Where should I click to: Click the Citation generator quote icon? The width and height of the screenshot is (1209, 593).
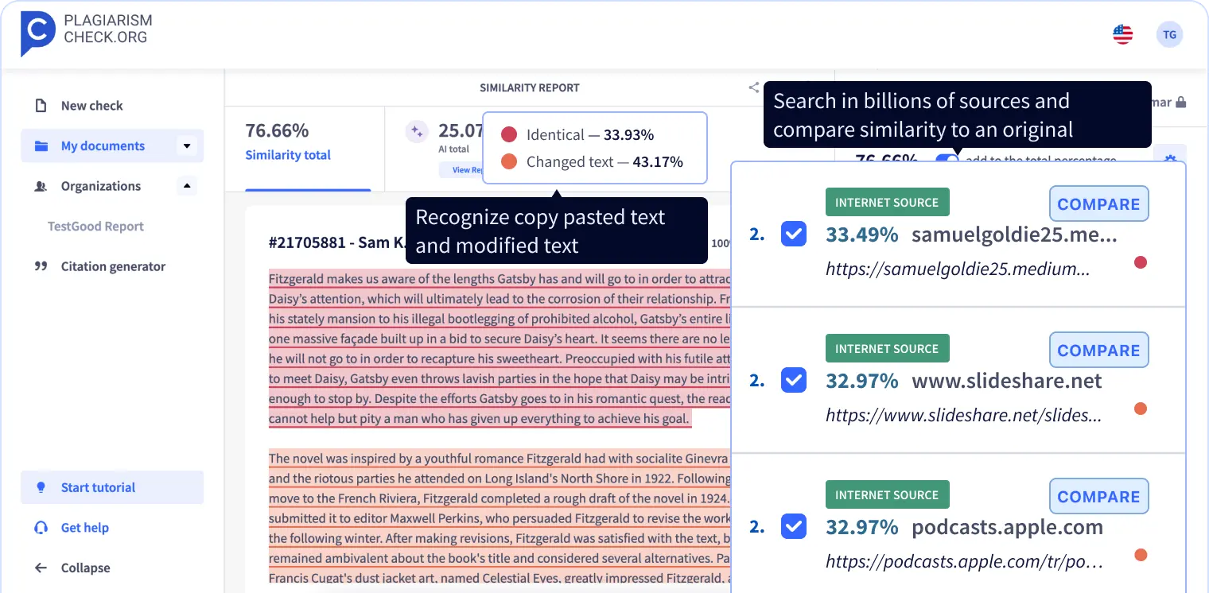(41, 265)
